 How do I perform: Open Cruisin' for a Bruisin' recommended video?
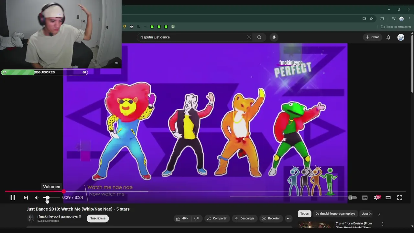coord(354,225)
